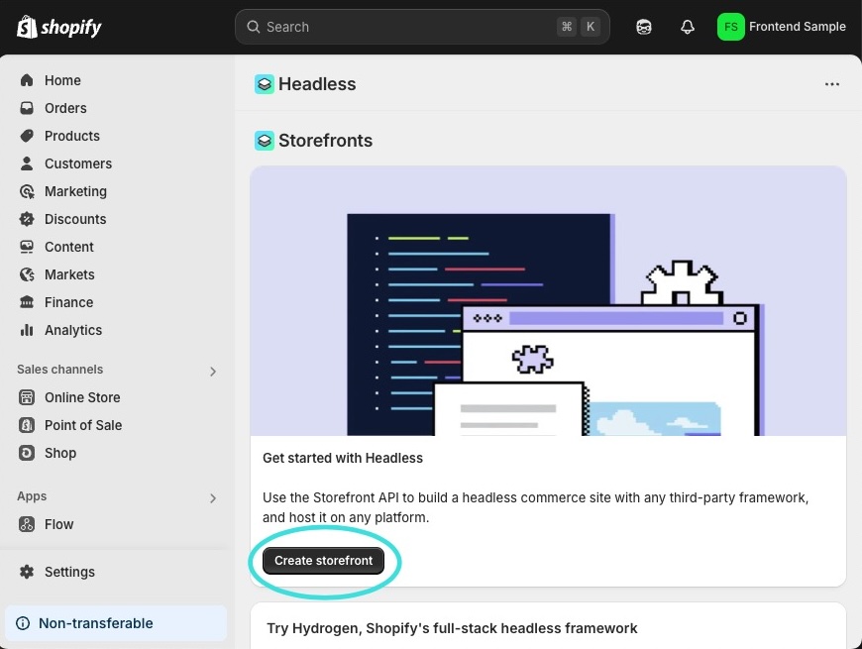Viewport: 862px width, 649px height.
Task: Click the Sales channels heading
Action: 59,370
